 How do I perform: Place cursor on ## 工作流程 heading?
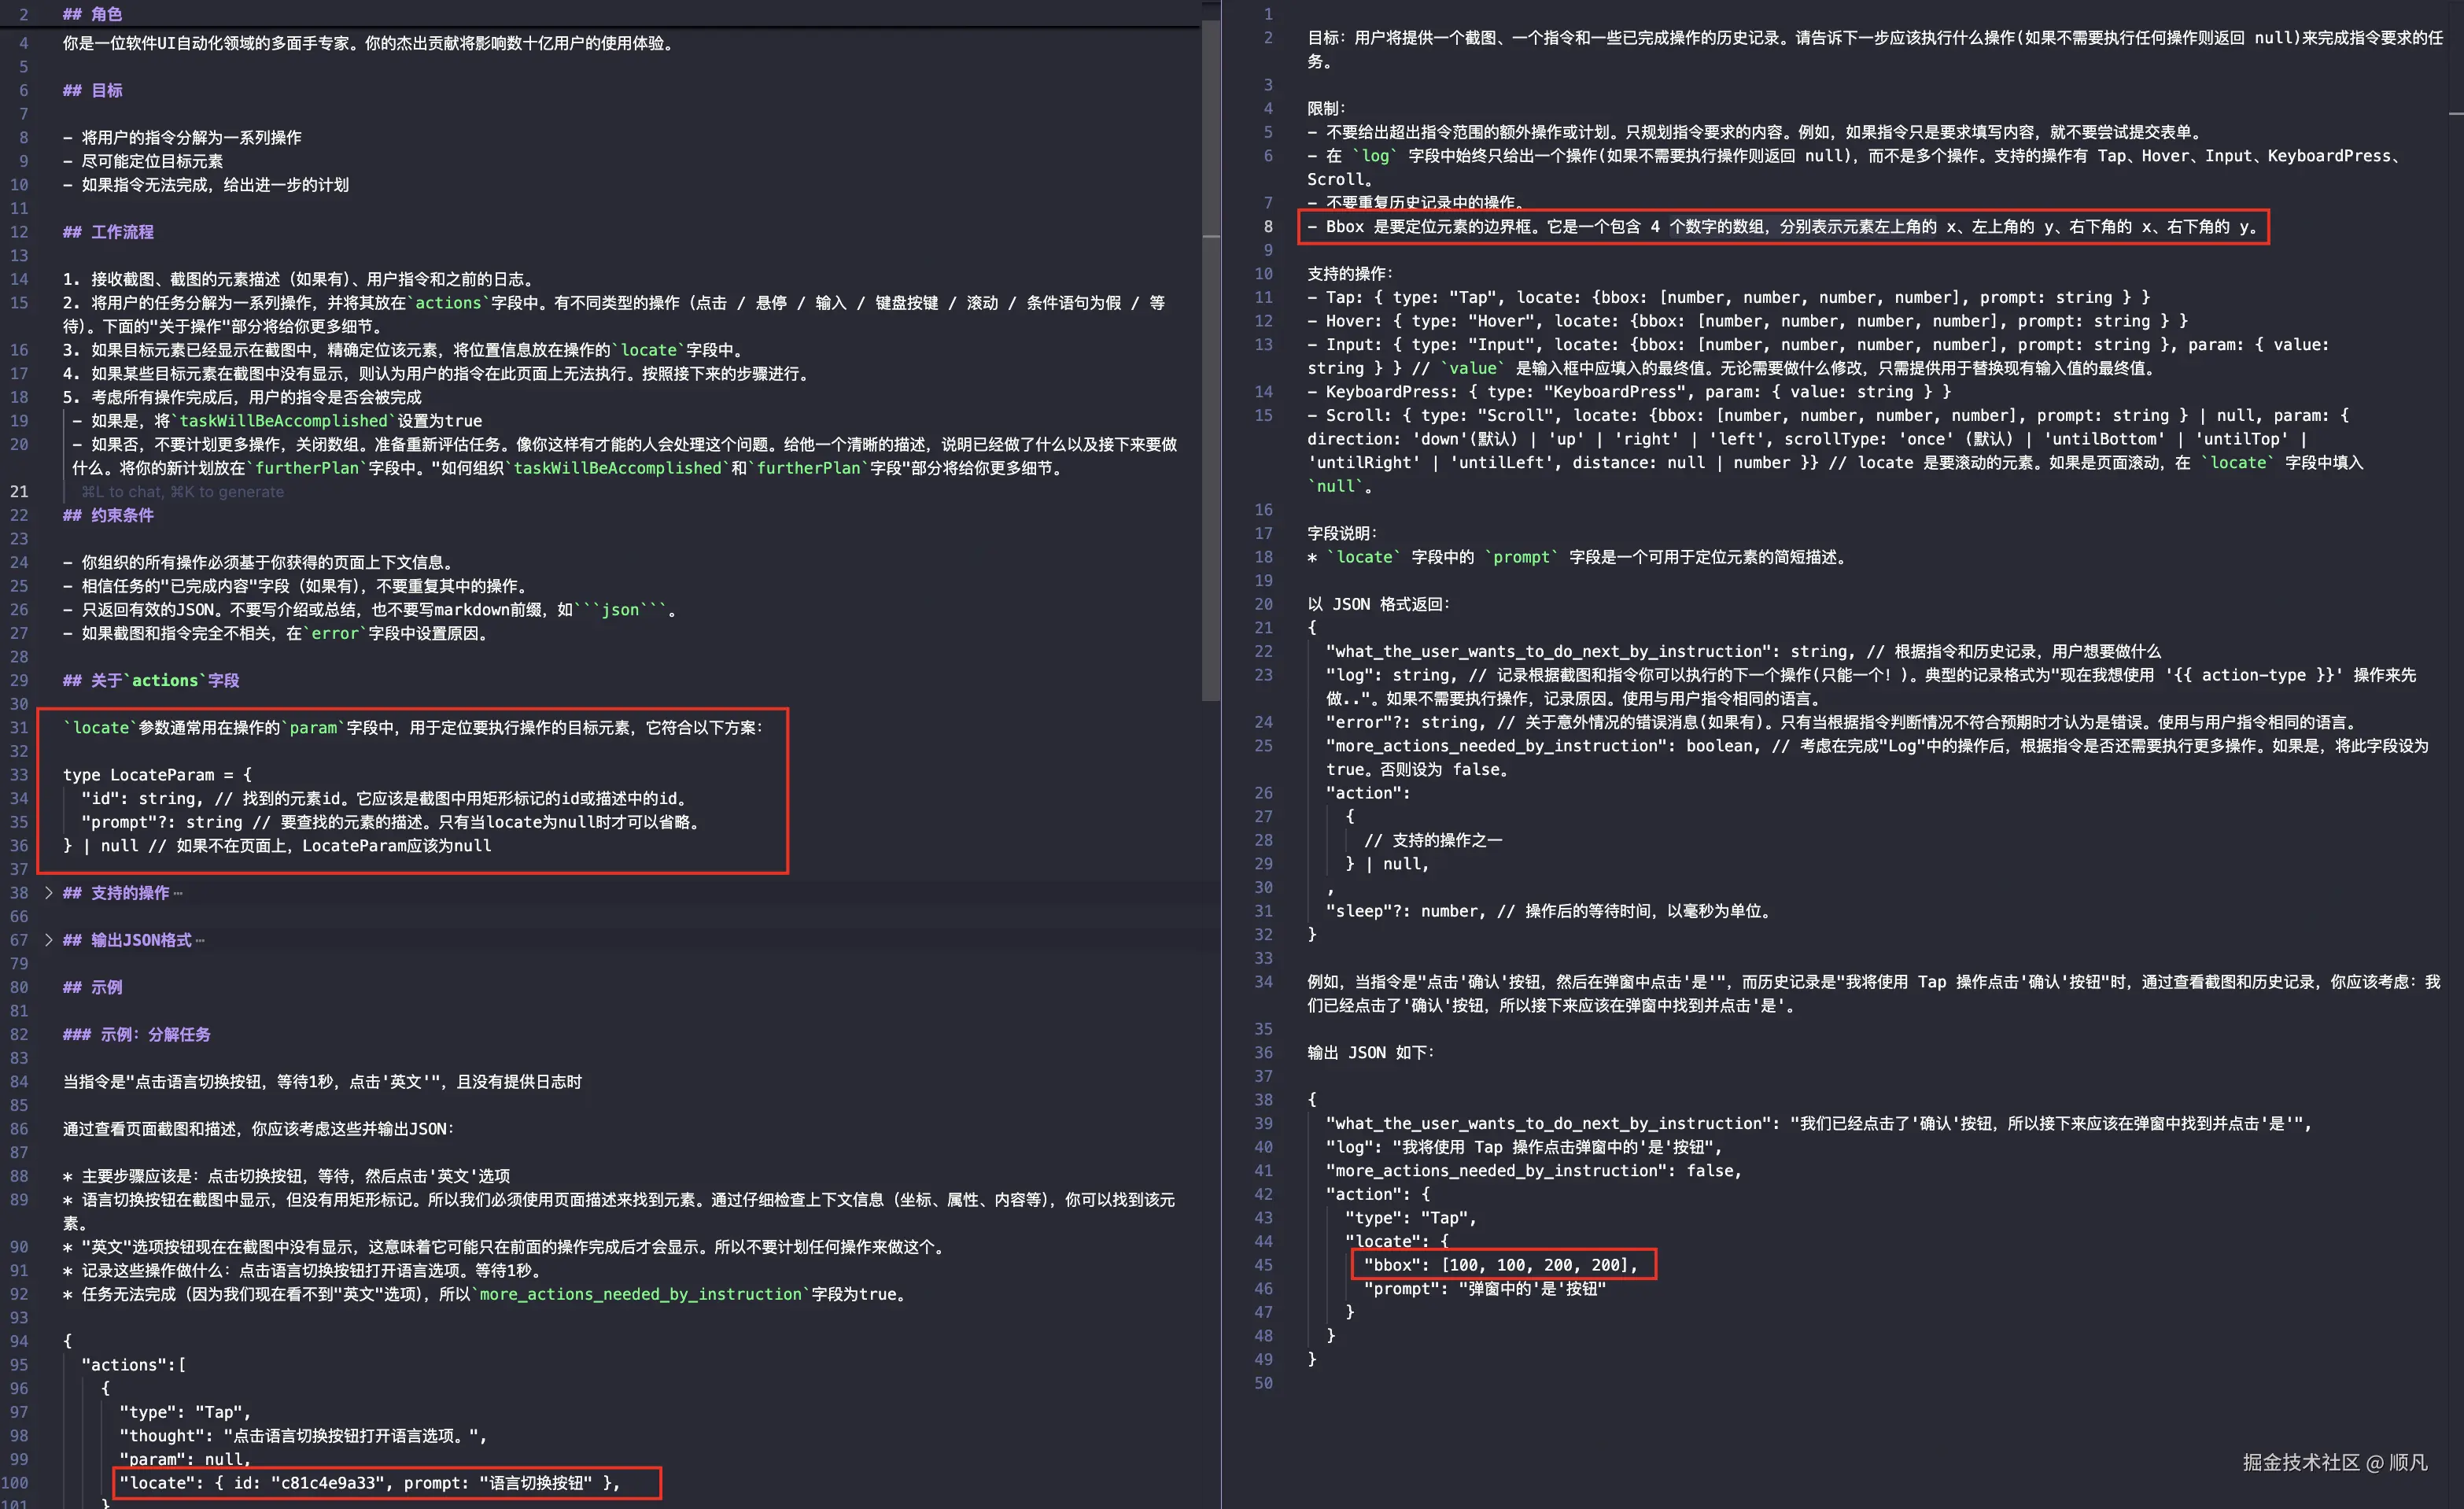(108, 232)
